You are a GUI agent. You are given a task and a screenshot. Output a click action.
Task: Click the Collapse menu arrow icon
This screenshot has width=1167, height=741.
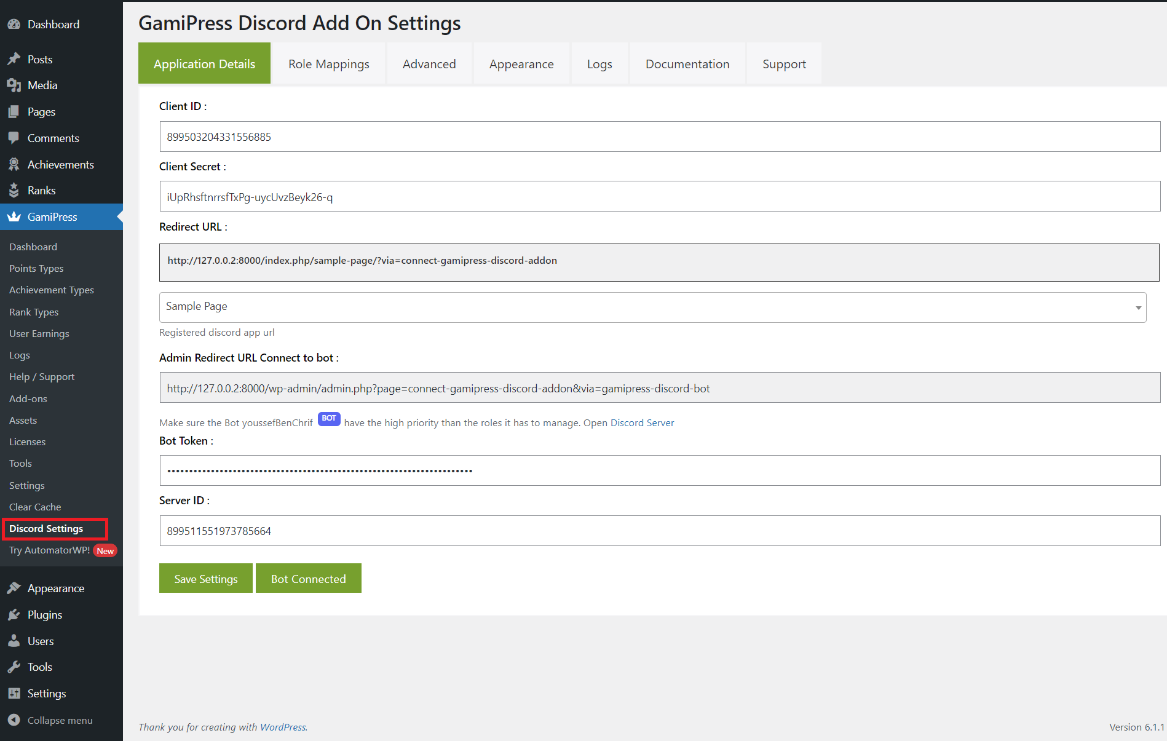(14, 720)
